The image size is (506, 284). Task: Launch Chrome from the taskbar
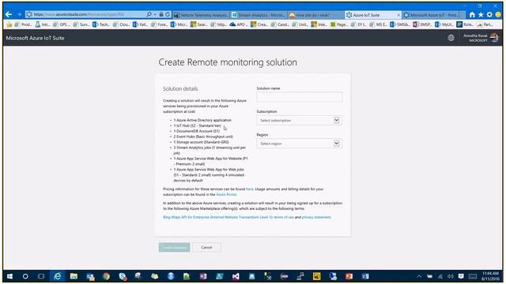[x=106, y=276]
